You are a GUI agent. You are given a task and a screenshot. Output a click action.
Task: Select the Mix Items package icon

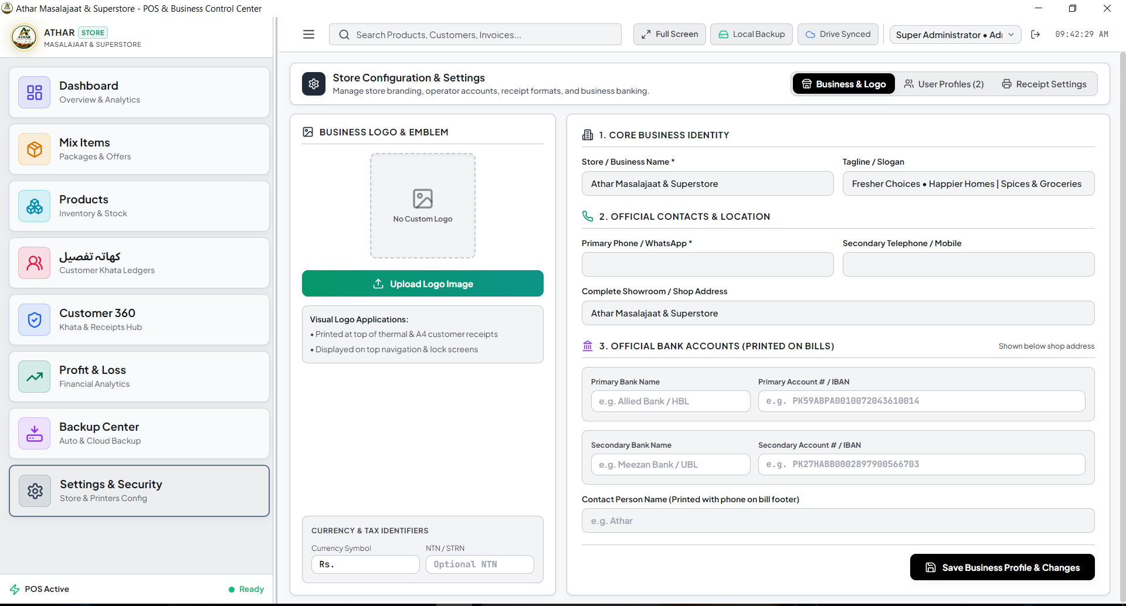coord(35,149)
